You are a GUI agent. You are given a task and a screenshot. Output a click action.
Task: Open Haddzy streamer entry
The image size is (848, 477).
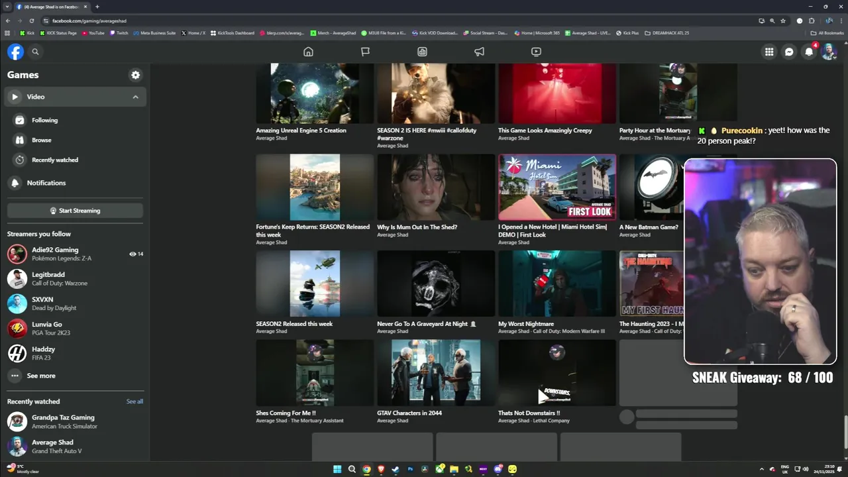click(76, 353)
